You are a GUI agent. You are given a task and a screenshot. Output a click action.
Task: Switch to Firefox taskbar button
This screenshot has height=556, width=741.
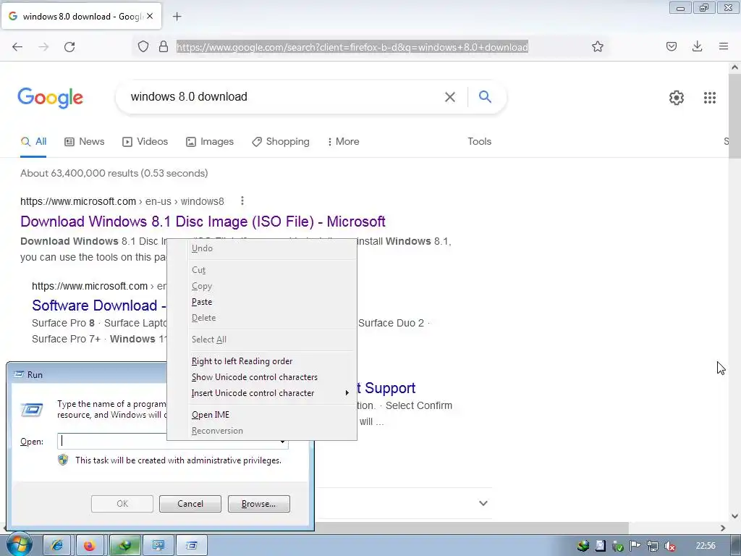[90, 546]
